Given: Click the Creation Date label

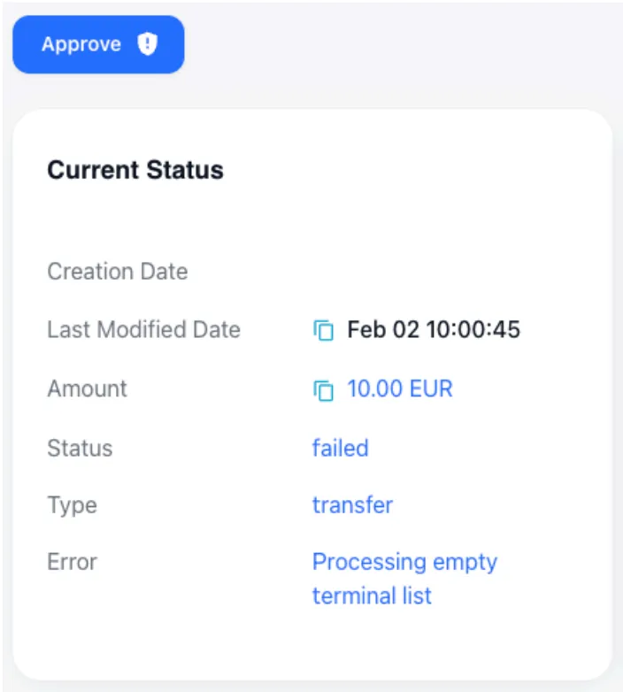Looking at the screenshot, I should [x=117, y=272].
